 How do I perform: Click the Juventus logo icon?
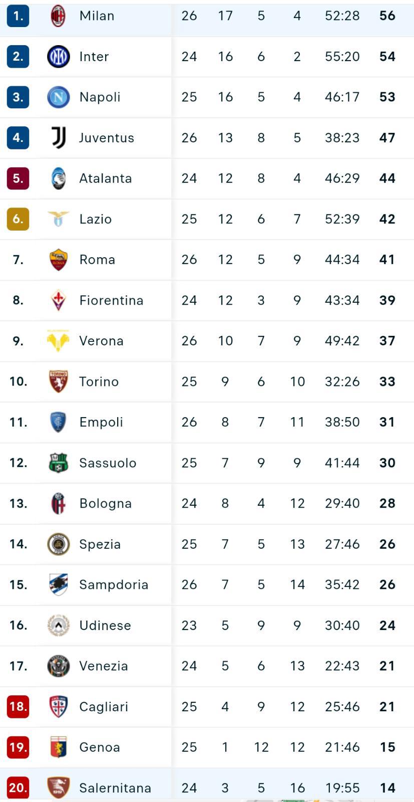coord(58,138)
